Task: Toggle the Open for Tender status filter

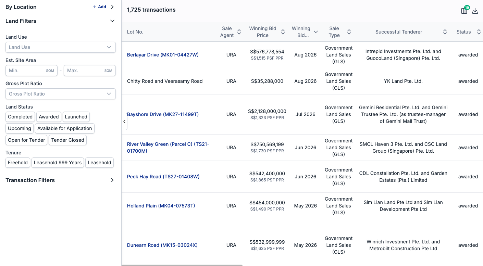Action: tap(26, 140)
